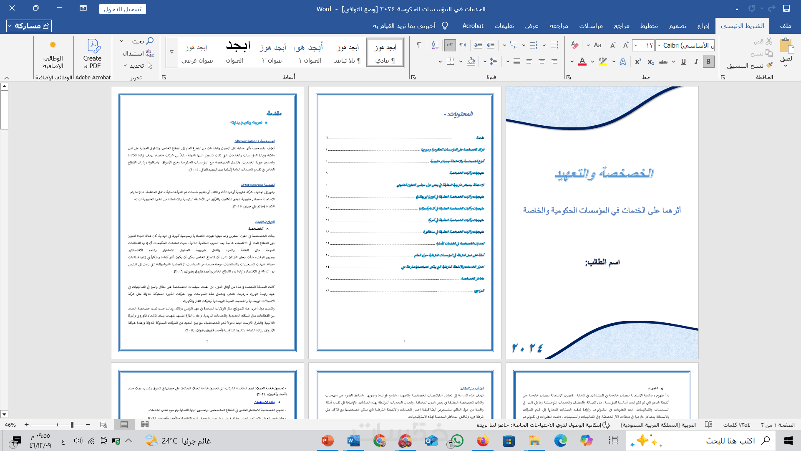Screen dimensions: 801x451
Task: Expand the styles gallery
Action: point(171,52)
